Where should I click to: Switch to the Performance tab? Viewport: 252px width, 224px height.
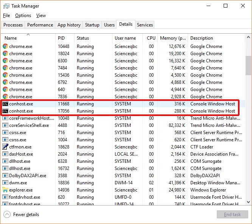[40, 25]
